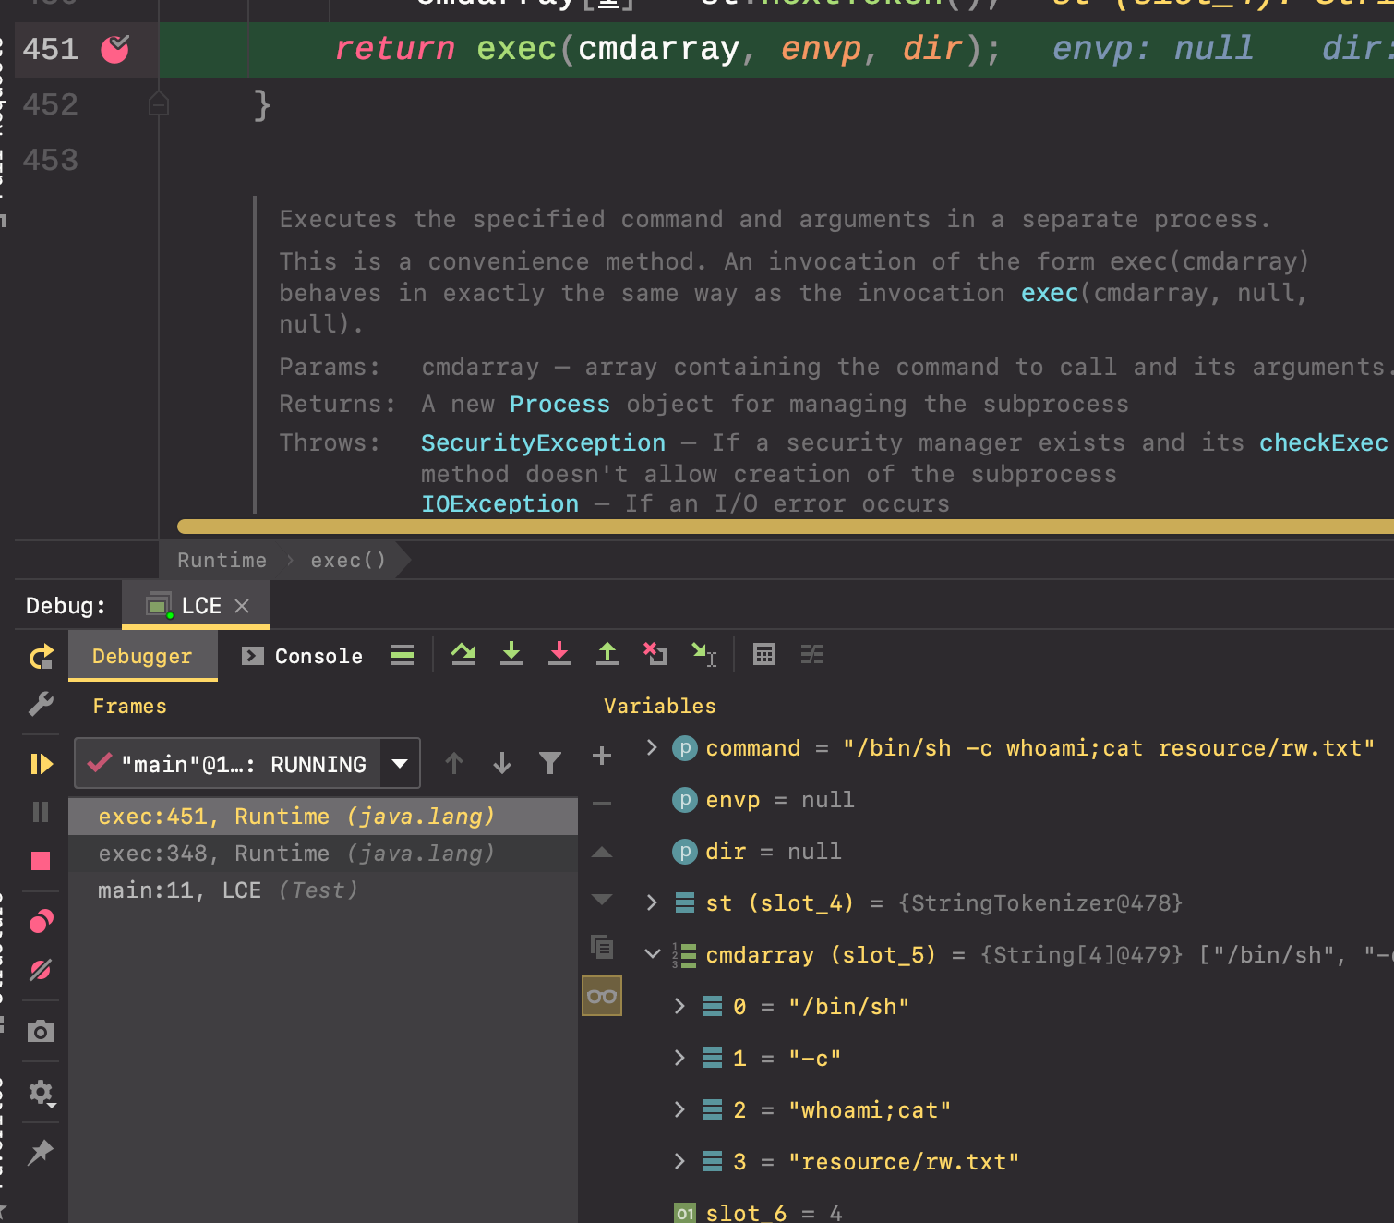Select the envp = null variable
Image resolution: width=1394 pixels, height=1223 pixels.
[763, 799]
